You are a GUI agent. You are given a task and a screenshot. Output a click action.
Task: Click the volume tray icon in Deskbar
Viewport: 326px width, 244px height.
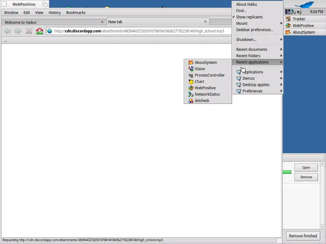point(299,12)
